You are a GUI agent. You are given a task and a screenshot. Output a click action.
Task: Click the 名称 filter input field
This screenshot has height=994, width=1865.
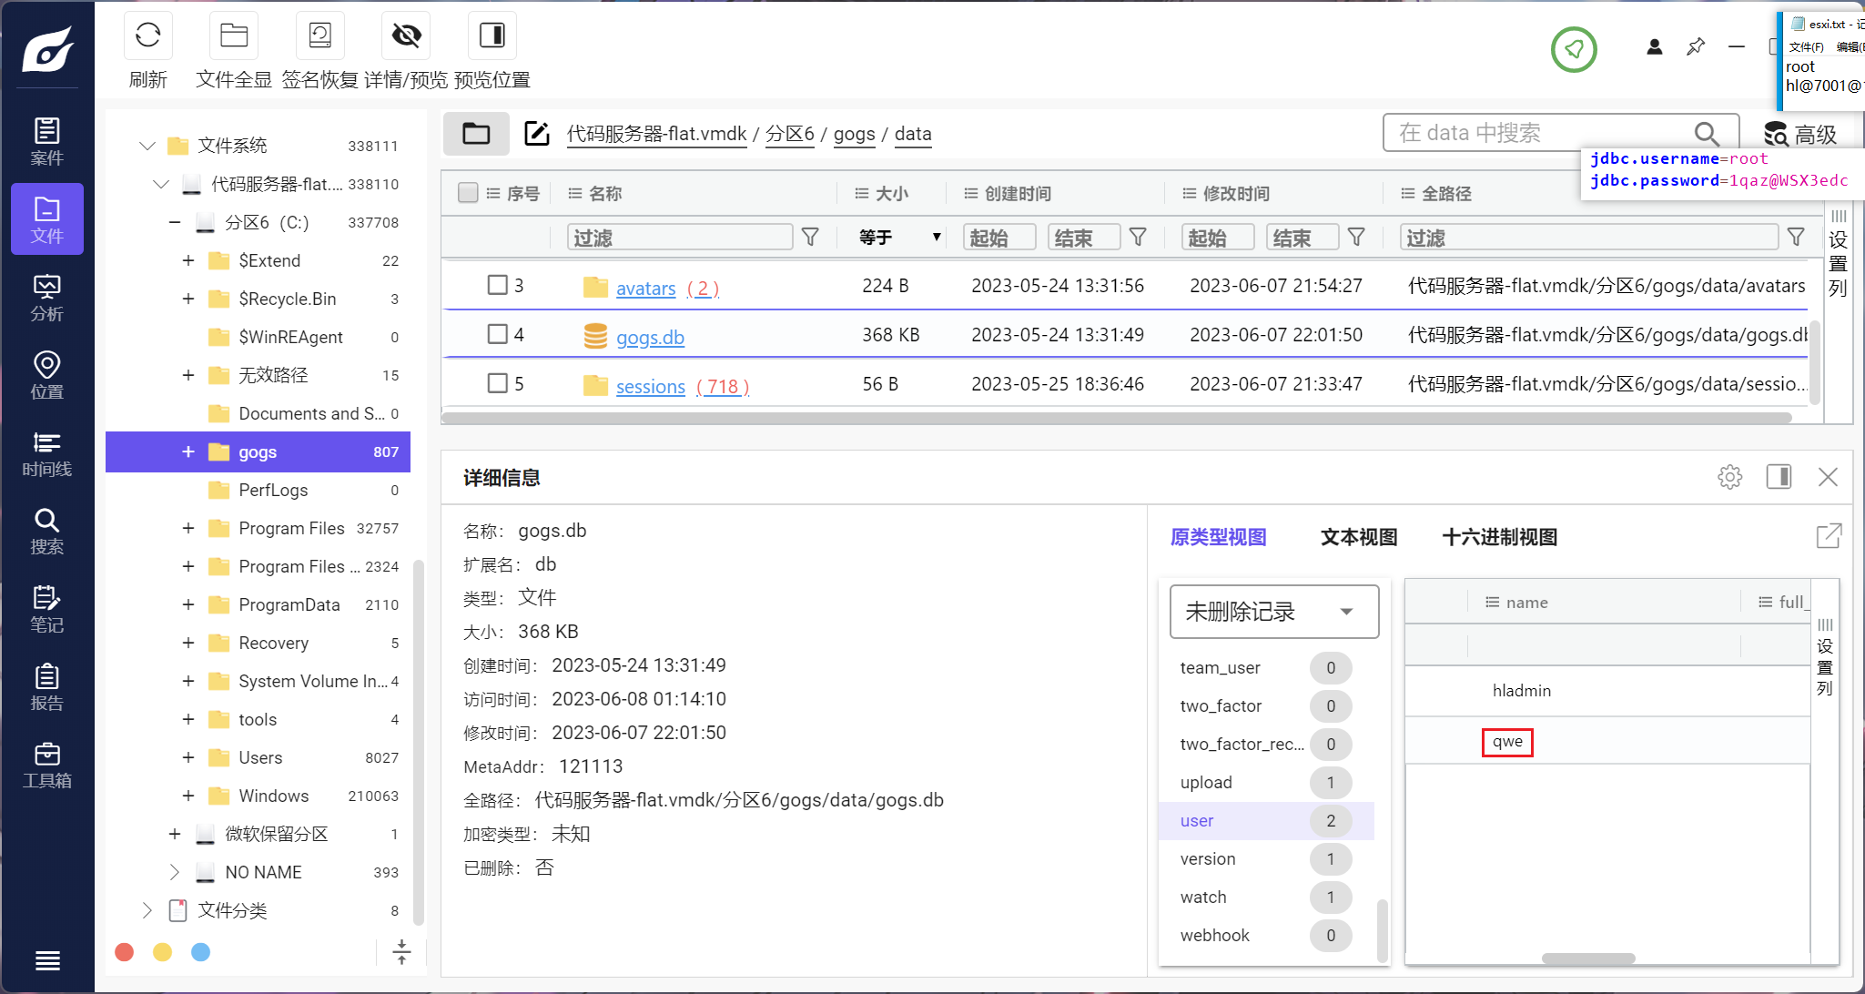click(x=679, y=238)
